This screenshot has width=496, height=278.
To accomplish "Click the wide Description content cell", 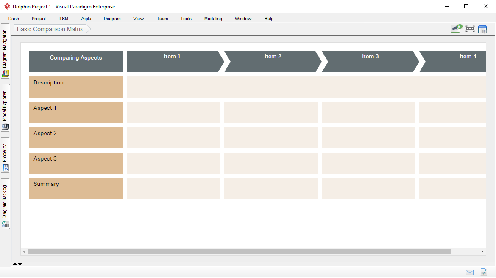I will [x=306, y=87].
